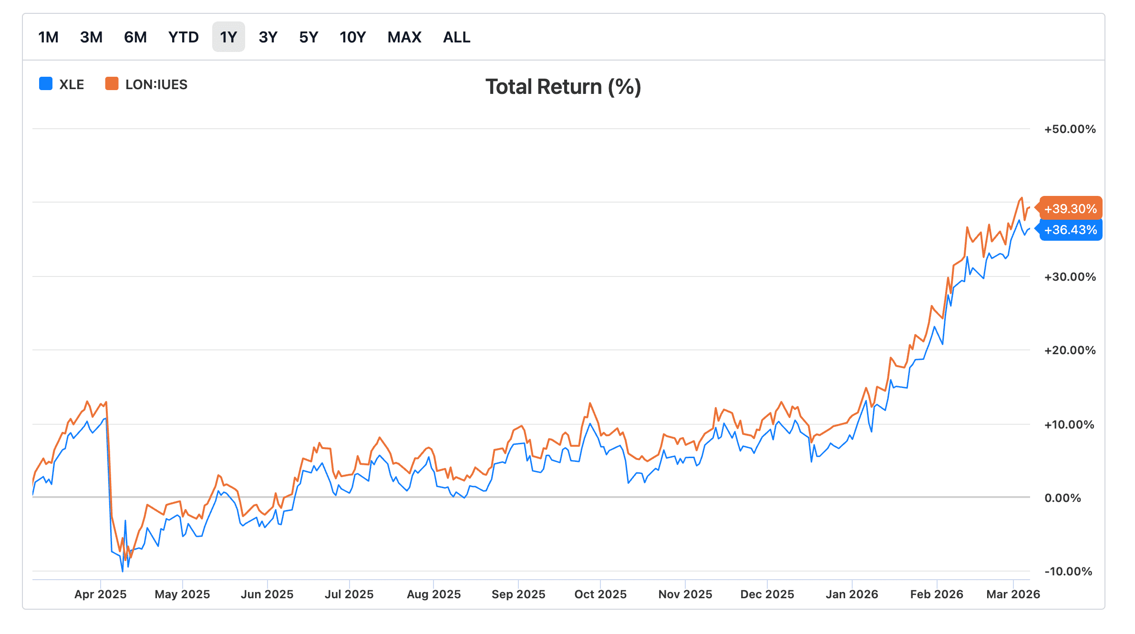Select the 5Y time range
1135x634 pixels.
tap(309, 37)
